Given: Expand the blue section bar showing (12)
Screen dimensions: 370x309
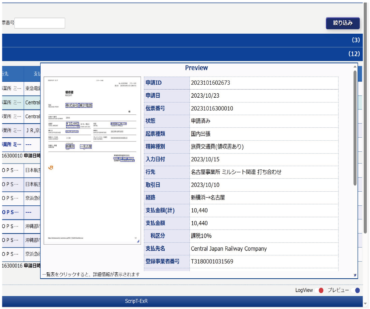Looking at the screenshot, I should [182, 54].
